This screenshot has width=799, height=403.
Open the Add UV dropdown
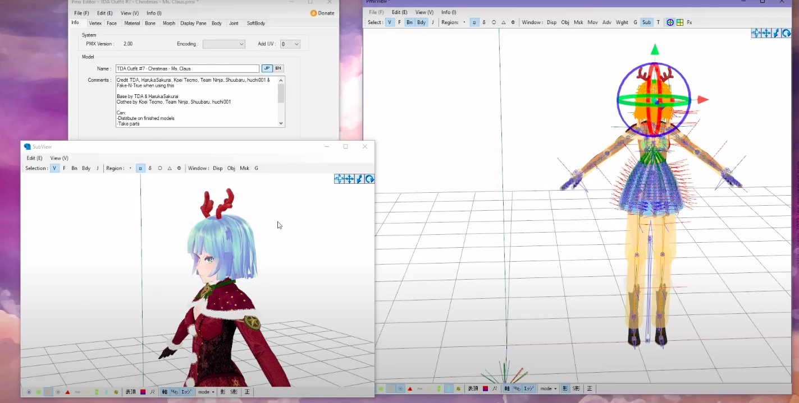point(290,44)
